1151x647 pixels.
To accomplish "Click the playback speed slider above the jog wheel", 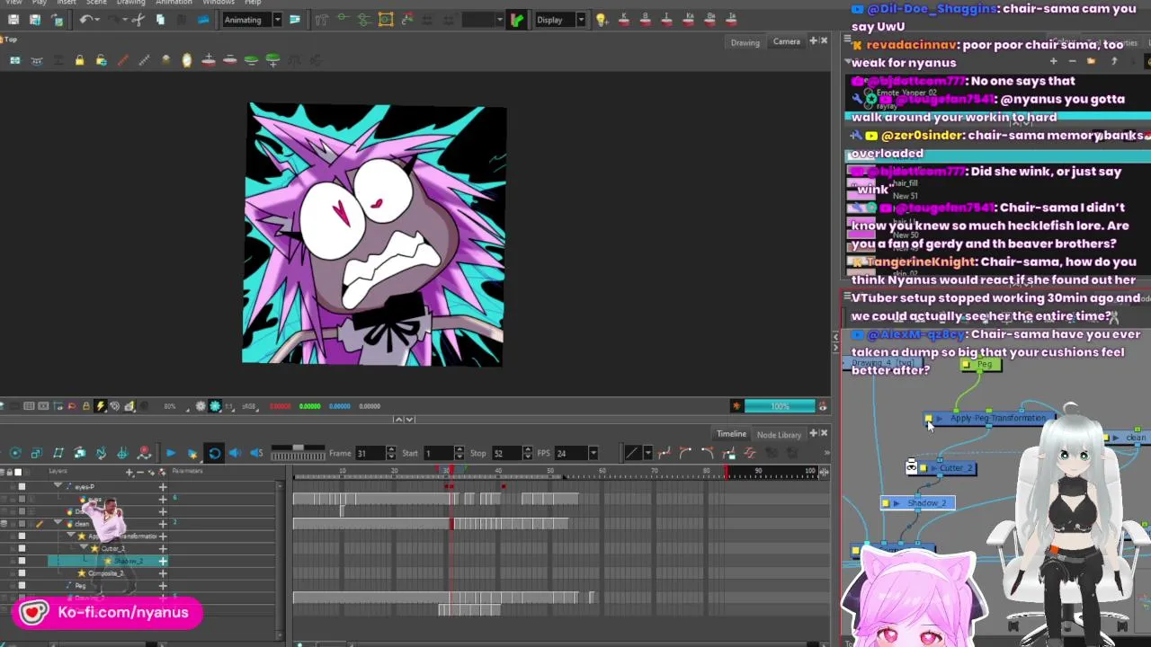I will 298,447.
